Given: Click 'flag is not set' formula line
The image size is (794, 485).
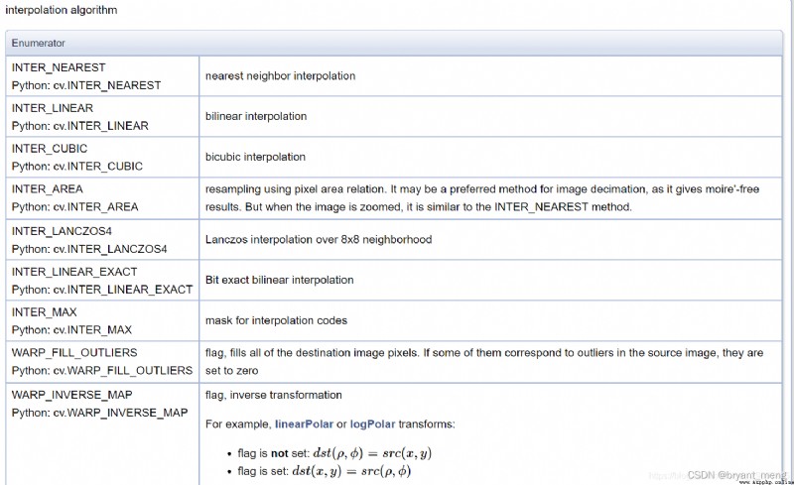Looking at the screenshot, I should point(334,453).
